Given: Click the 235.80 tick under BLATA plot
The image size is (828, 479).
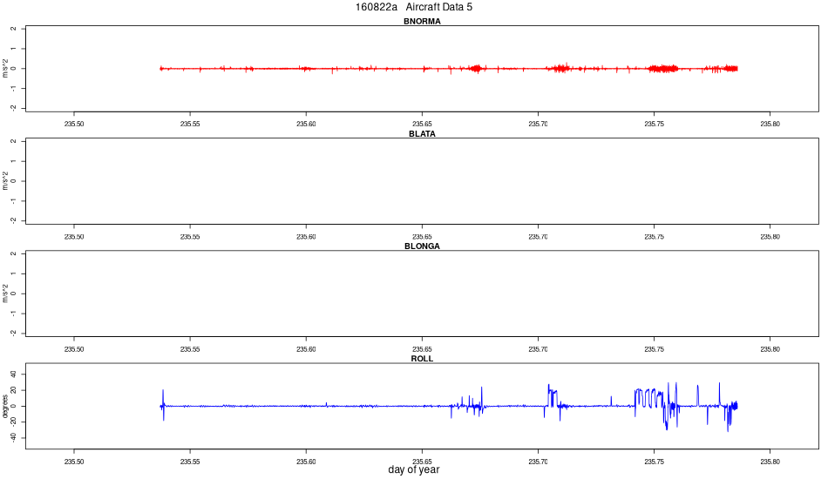Looking at the screenshot, I should 770,237.
